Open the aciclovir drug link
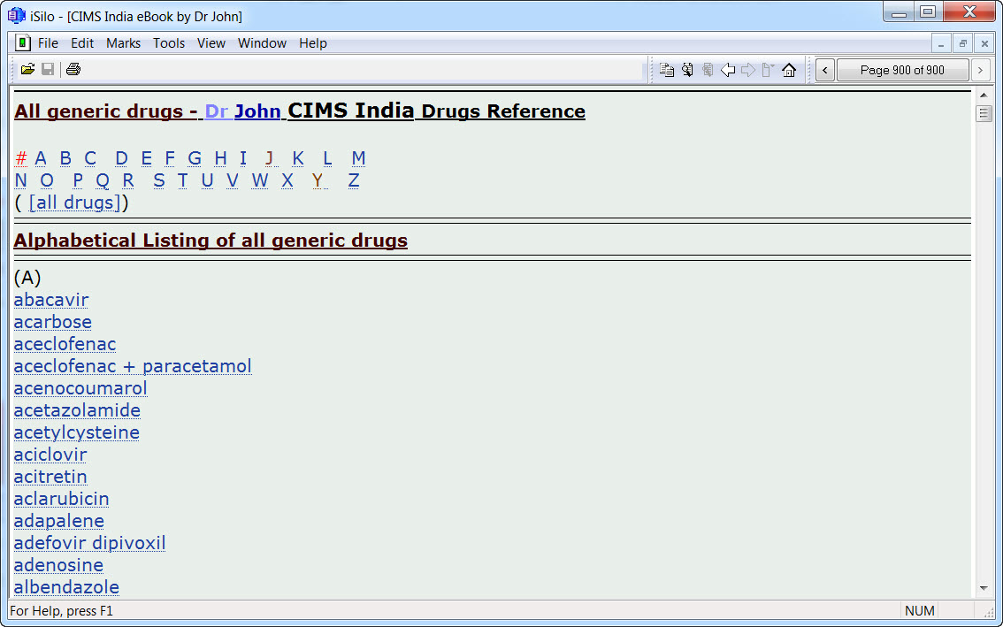Viewport: 1003px width, 627px height. (50, 455)
